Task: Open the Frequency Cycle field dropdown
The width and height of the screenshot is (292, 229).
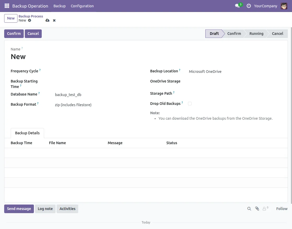Action: coord(96,71)
